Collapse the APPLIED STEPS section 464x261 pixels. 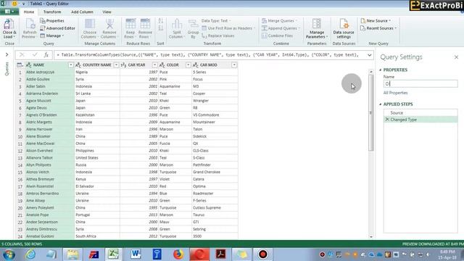[381, 104]
